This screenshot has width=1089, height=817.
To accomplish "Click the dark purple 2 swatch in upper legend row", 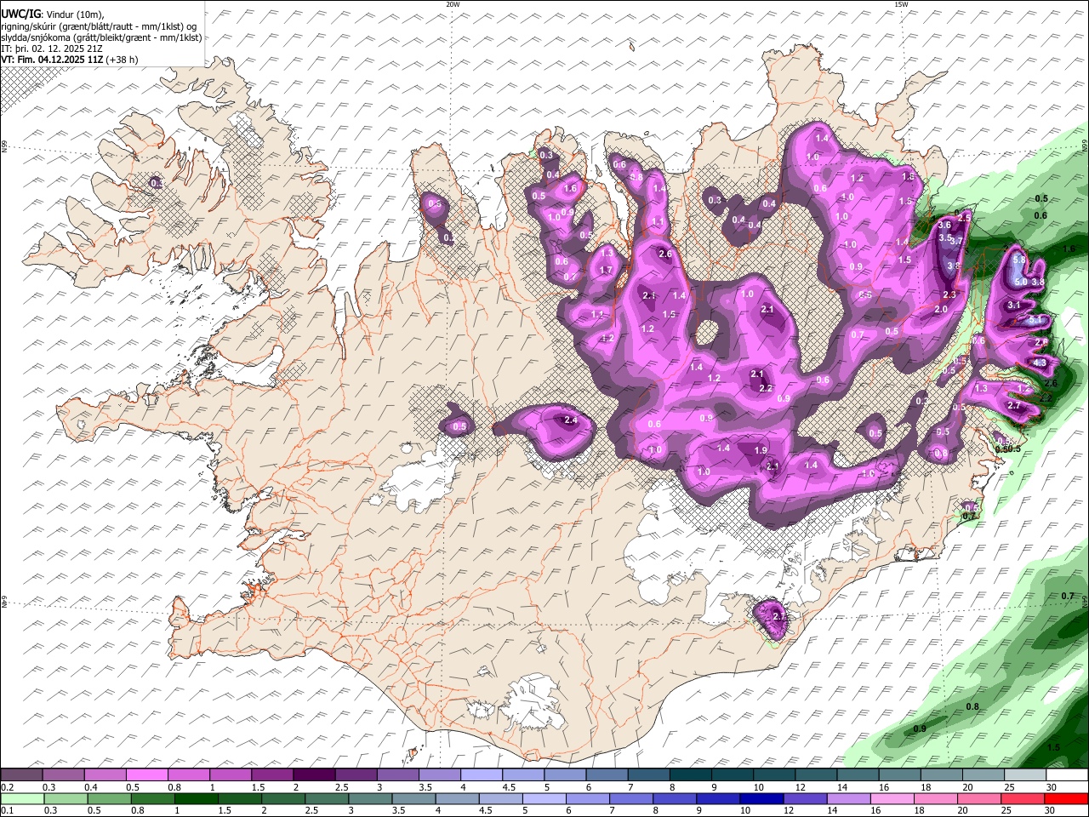I will pyautogui.click(x=314, y=775).
